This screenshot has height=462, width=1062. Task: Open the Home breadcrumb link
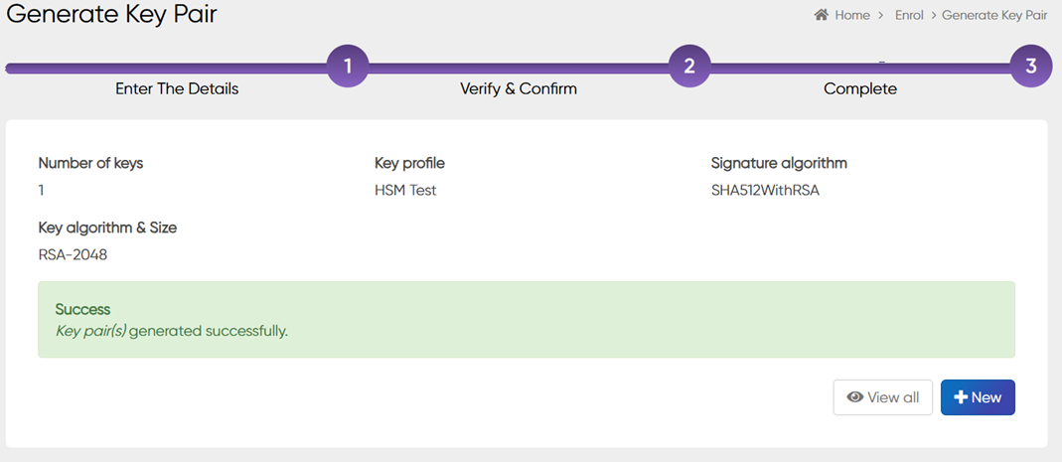pyautogui.click(x=851, y=15)
